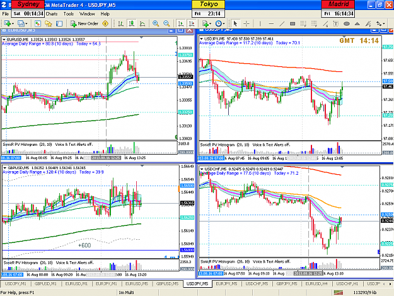Click the 113293/9 kb connection status
Screen dimensions: 394x296
(365, 292)
